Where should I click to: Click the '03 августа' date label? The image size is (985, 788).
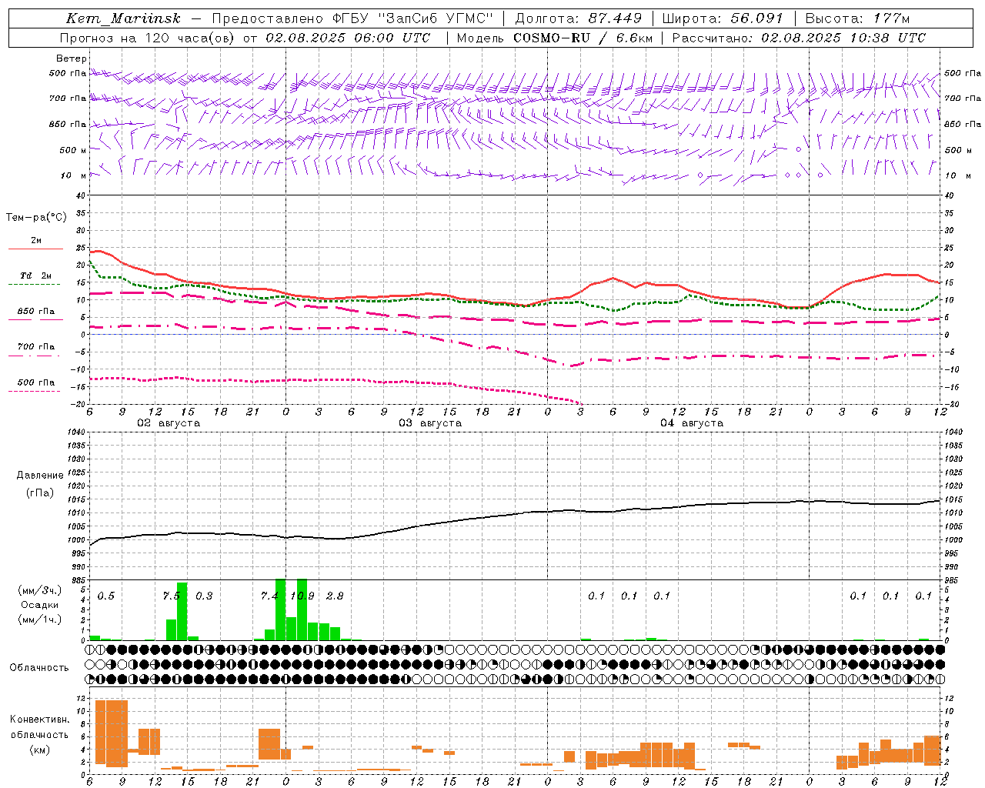pyautogui.click(x=430, y=423)
